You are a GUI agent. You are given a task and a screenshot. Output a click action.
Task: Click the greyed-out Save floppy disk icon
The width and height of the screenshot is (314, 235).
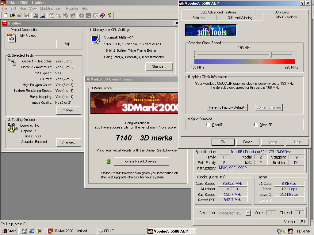point(27,15)
